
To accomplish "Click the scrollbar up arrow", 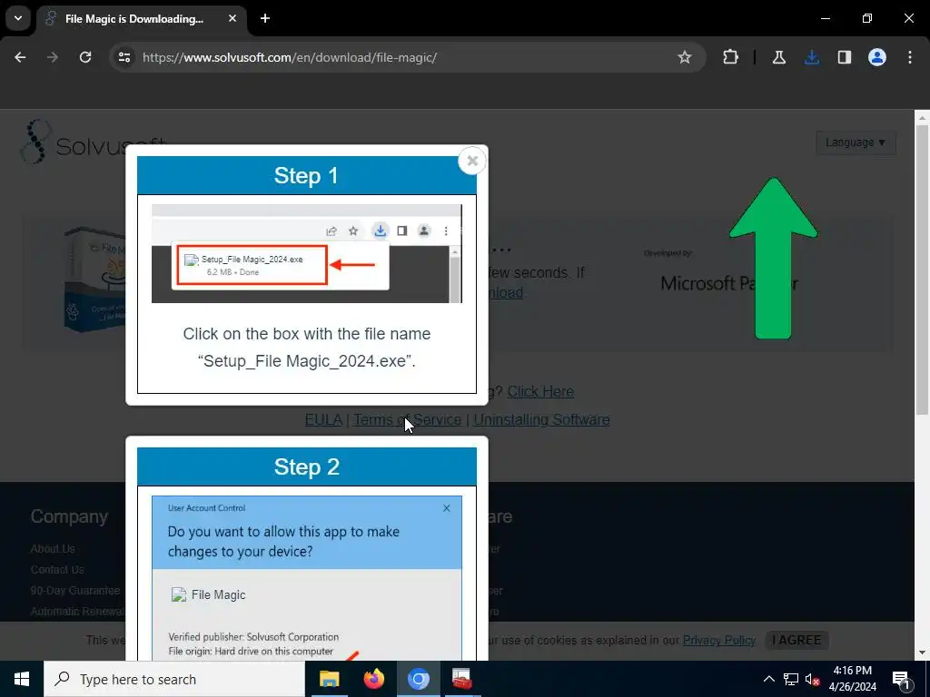I will (922, 117).
